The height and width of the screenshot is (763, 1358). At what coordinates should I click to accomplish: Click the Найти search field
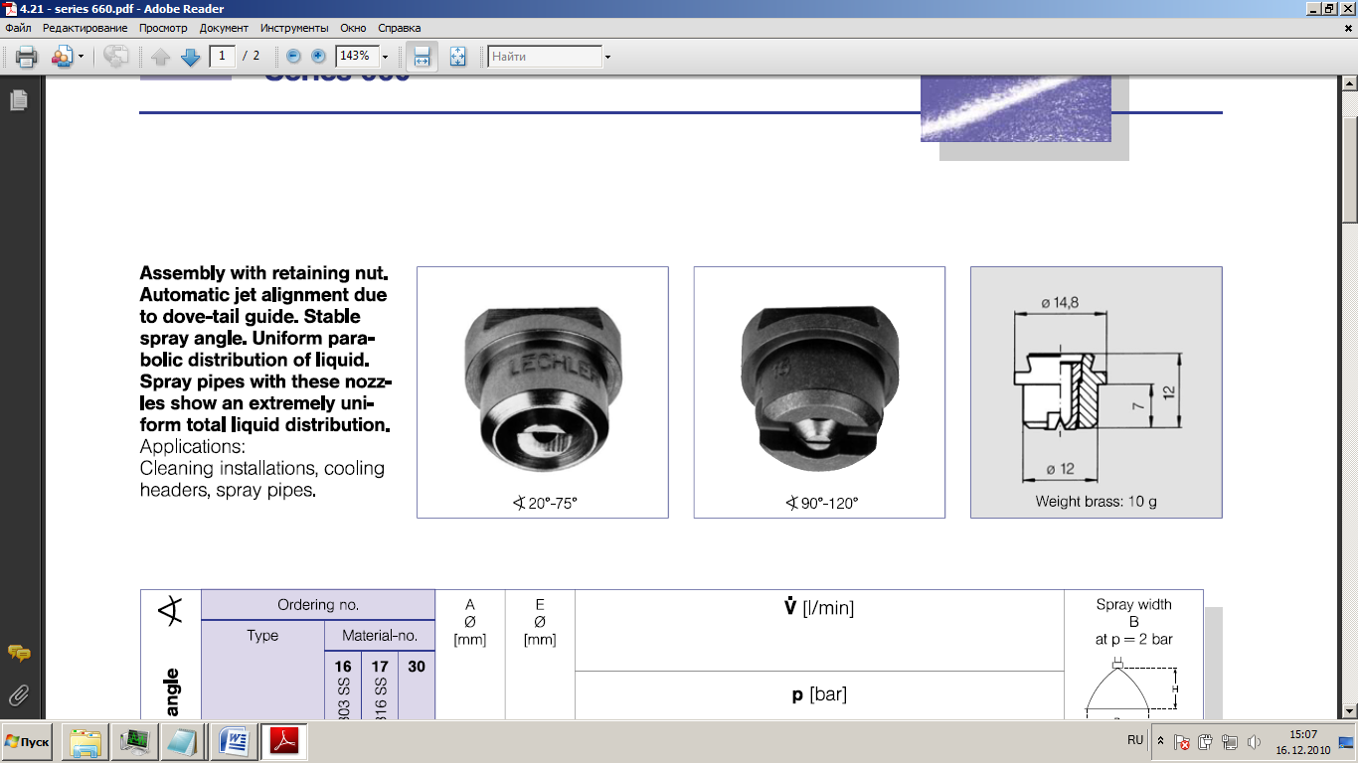click(x=545, y=57)
